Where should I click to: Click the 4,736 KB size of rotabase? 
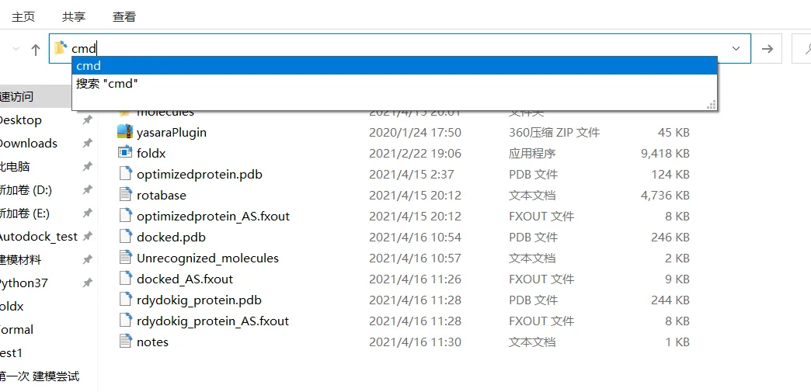pos(665,196)
